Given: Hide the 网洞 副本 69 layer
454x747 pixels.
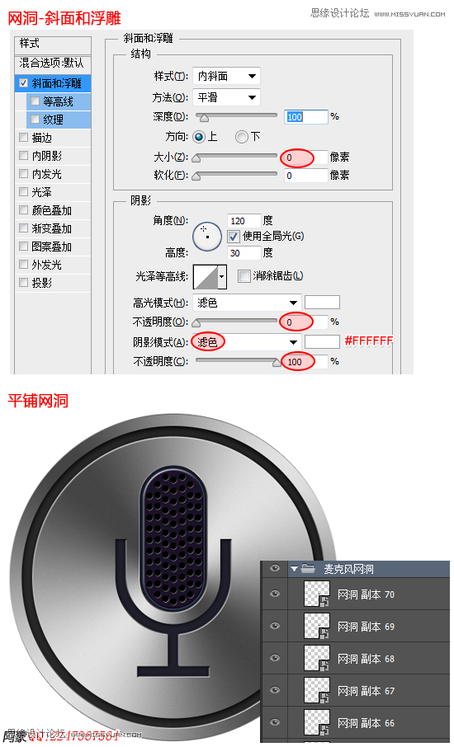Looking at the screenshot, I should click(x=275, y=626).
